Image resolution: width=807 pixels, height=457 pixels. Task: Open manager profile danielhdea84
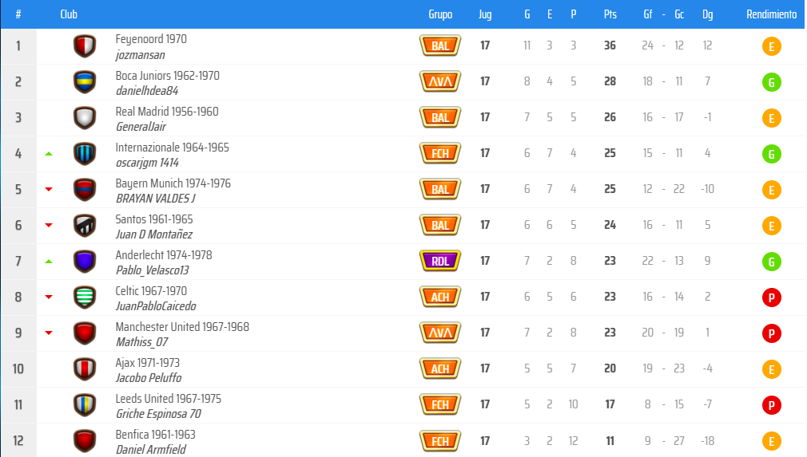point(147,91)
